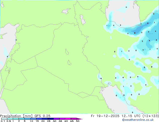Click the '45' legend scale label
Screen dimensions: 159x122
click(x=72, y=121)
